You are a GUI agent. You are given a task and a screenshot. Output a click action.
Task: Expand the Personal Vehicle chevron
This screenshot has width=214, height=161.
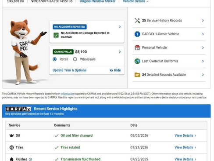203,48
